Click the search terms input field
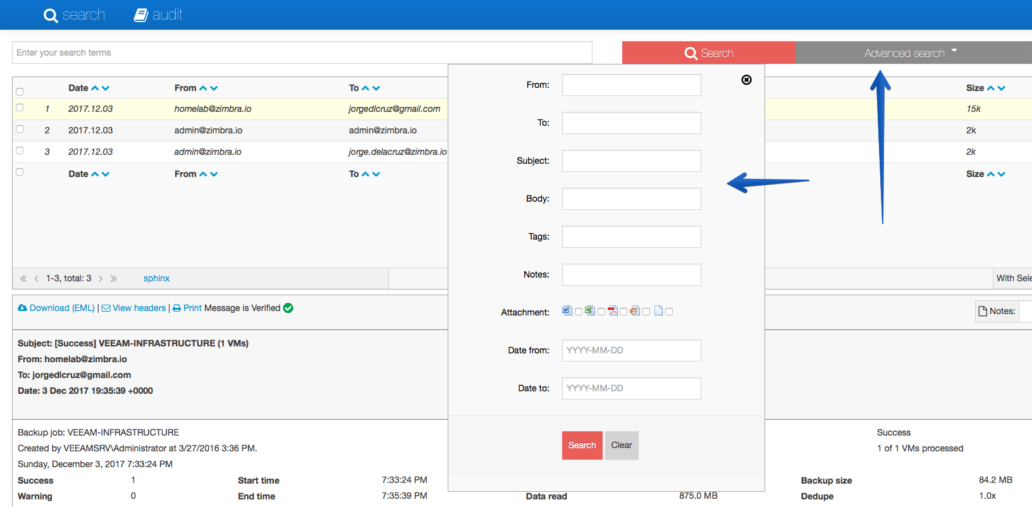This screenshot has width=1032, height=507. pos(302,52)
